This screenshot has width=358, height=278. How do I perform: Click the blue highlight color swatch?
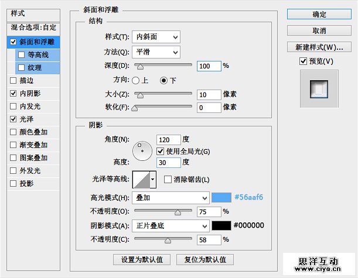(x=221, y=198)
